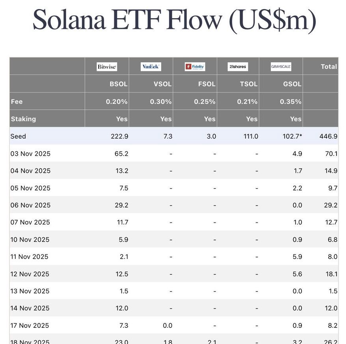The image size is (346, 344).
Task: Click the Fidelity logo icon
Action: pos(195,67)
